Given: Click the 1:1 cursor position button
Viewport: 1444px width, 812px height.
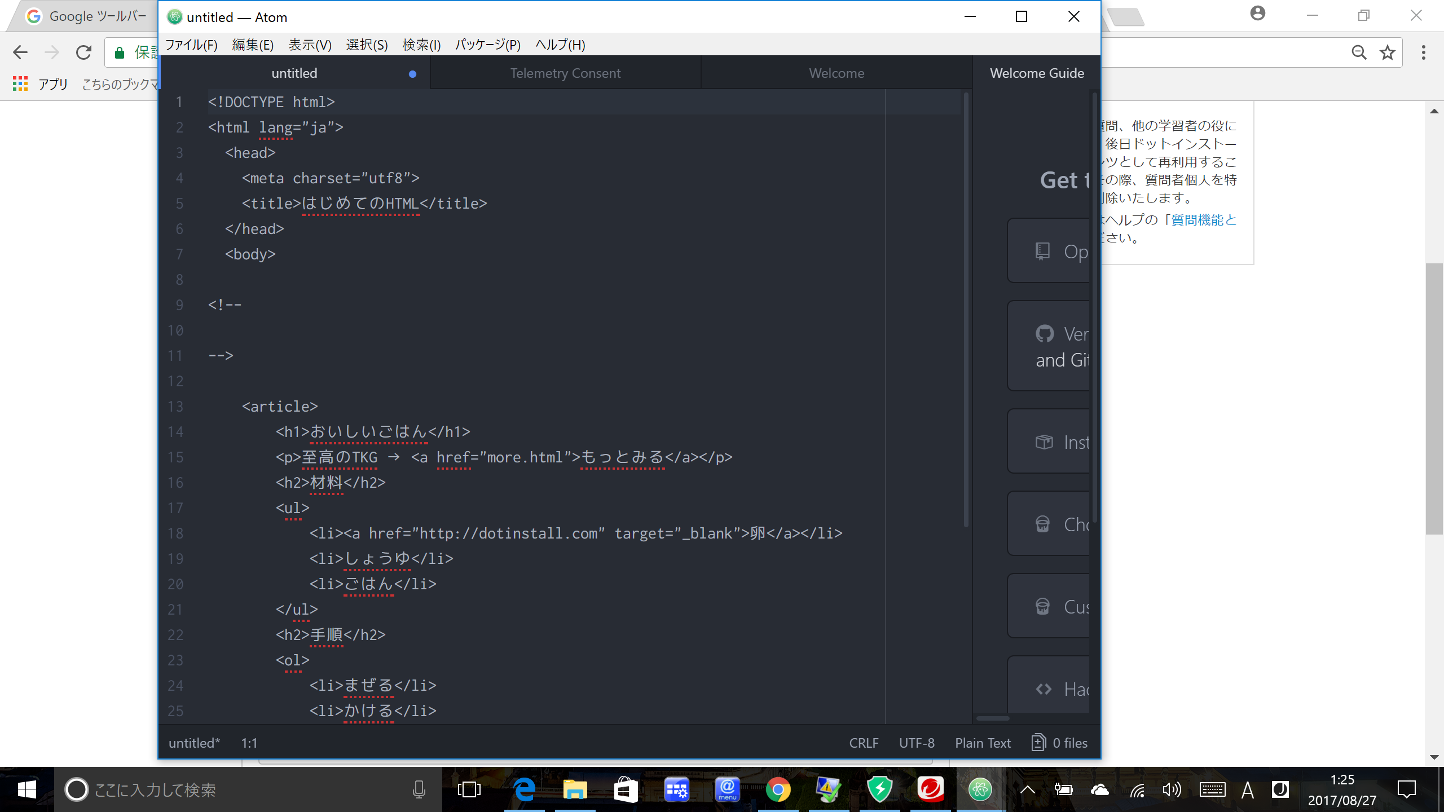Looking at the screenshot, I should pos(249,743).
